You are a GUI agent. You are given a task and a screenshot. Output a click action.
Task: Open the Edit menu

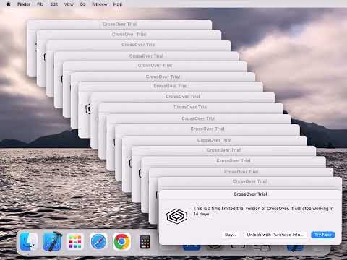[54, 4]
